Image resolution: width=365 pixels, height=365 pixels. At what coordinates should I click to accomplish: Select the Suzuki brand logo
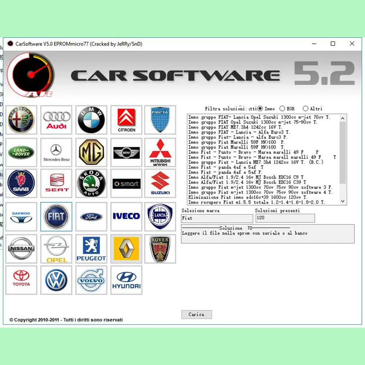point(160,183)
